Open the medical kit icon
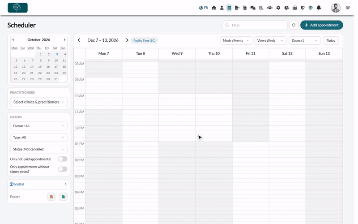Viewport: 358px width, 224px height. pos(294,8)
